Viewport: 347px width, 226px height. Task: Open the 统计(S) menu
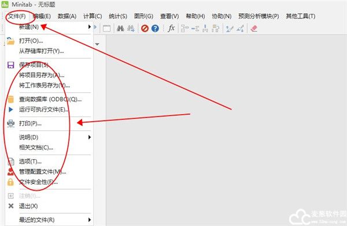pos(118,16)
